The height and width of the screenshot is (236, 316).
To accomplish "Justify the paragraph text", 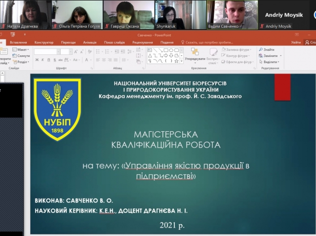I will tap(116, 60).
